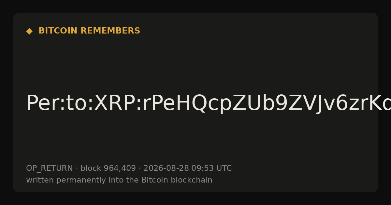Click the OP_RETURN label
This screenshot has width=391, height=205.
pyautogui.click(x=50, y=169)
